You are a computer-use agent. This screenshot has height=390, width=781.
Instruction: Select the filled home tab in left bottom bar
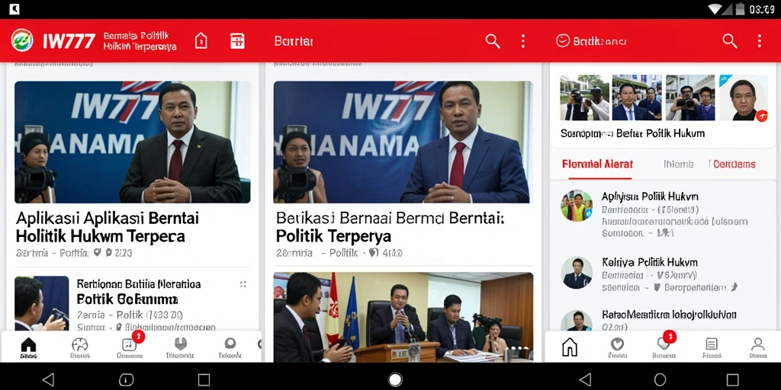pos(28,347)
